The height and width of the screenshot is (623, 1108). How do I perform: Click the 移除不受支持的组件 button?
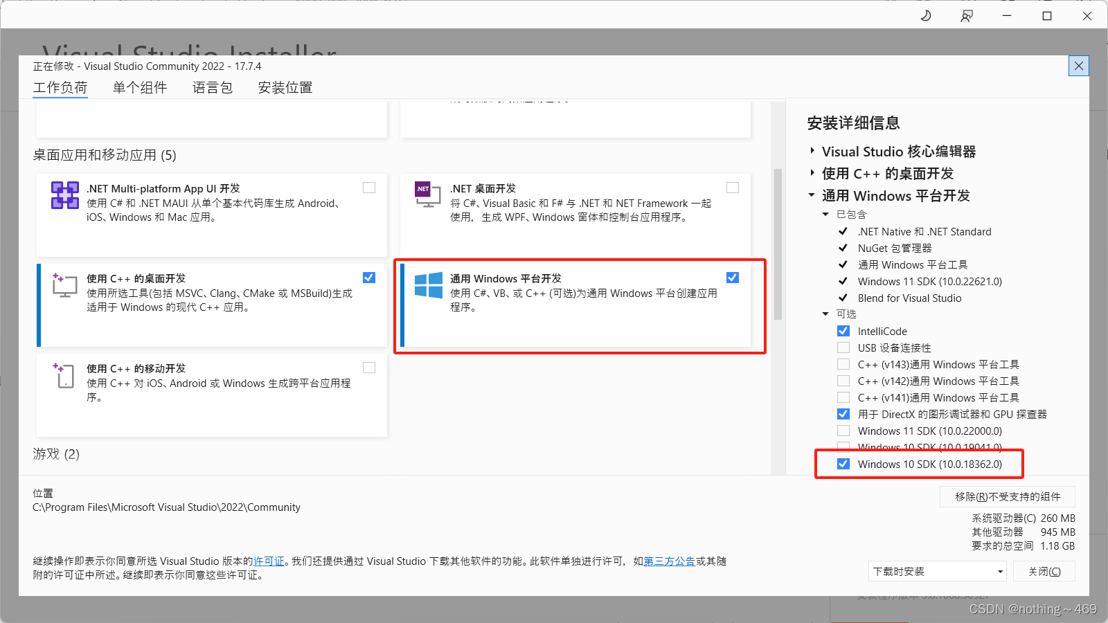point(1006,496)
